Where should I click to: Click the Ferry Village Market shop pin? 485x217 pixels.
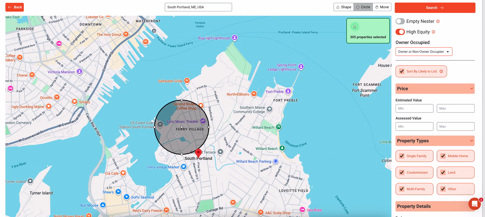[x=184, y=167]
